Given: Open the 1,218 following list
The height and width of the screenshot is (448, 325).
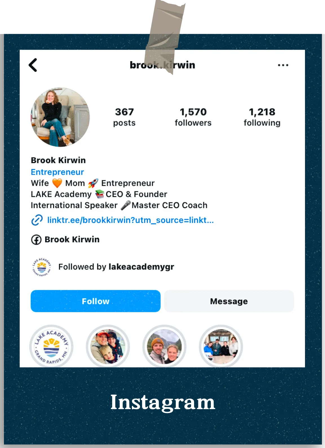Looking at the screenshot, I should coord(262,117).
